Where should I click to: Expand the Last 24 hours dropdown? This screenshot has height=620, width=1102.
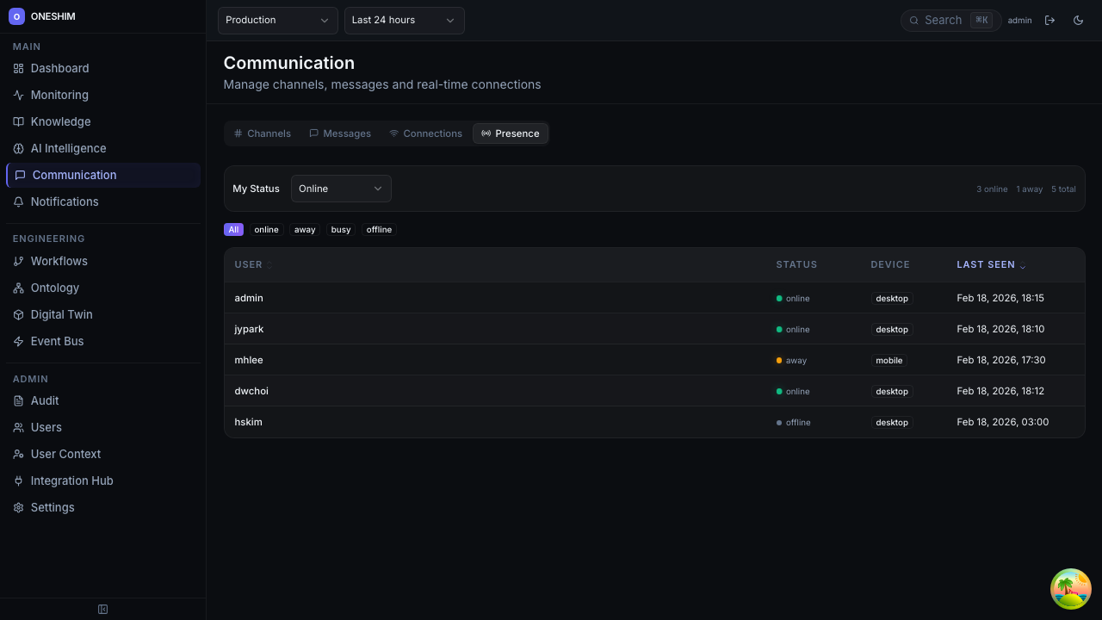(404, 21)
